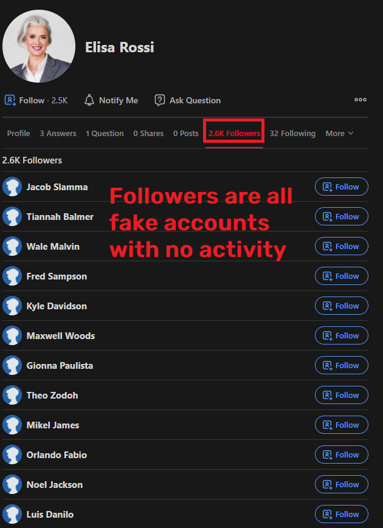Select the 2.6K Followers tab
The image size is (383, 528).
pyautogui.click(x=234, y=134)
